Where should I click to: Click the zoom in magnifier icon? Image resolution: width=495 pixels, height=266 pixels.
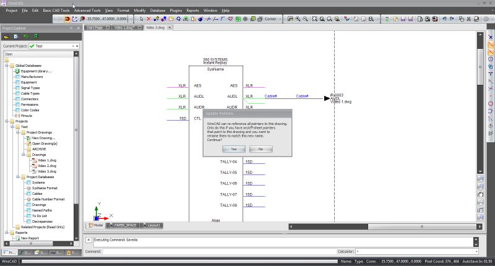tap(298, 19)
